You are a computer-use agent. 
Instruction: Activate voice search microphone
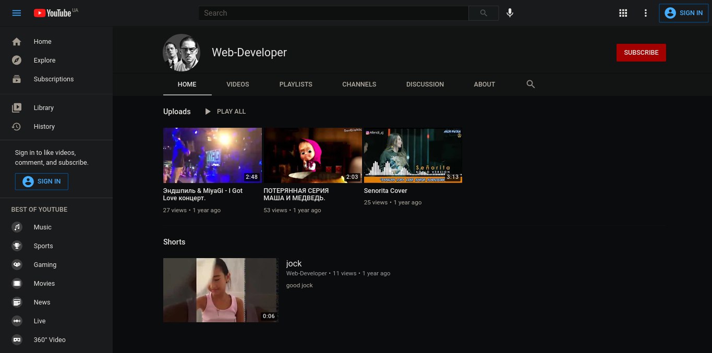tap(510, 13)
